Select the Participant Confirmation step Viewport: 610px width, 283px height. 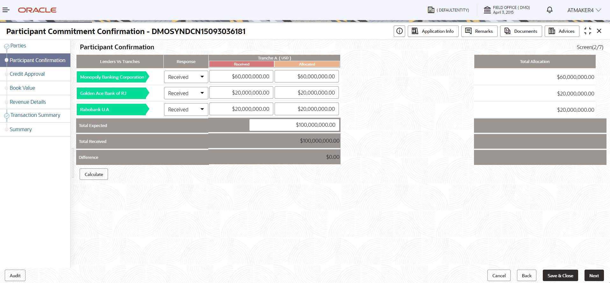(35, 60)
